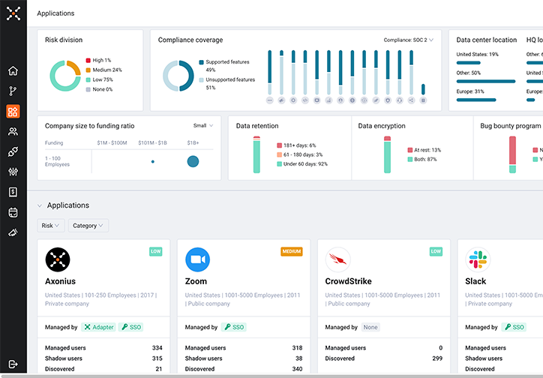Collapse the Applications section chevron
The image size is (543, 378).
(39, 205)
